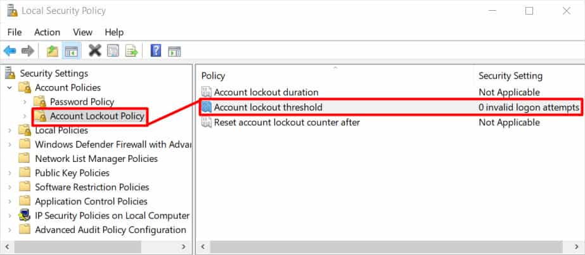The height and width of the screenshot is (255, 585).
Task: Click the Delete X toolbar icon
Action: coord(95,51)
